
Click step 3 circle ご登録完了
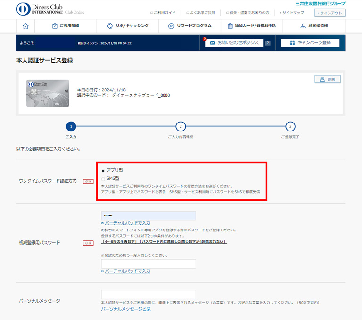(x=290, y=126)
